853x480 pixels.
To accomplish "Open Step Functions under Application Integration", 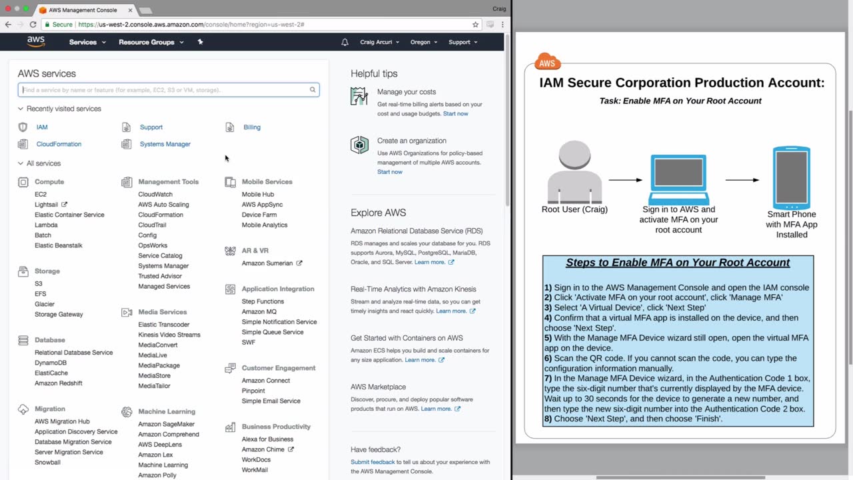I will point(263,302).
